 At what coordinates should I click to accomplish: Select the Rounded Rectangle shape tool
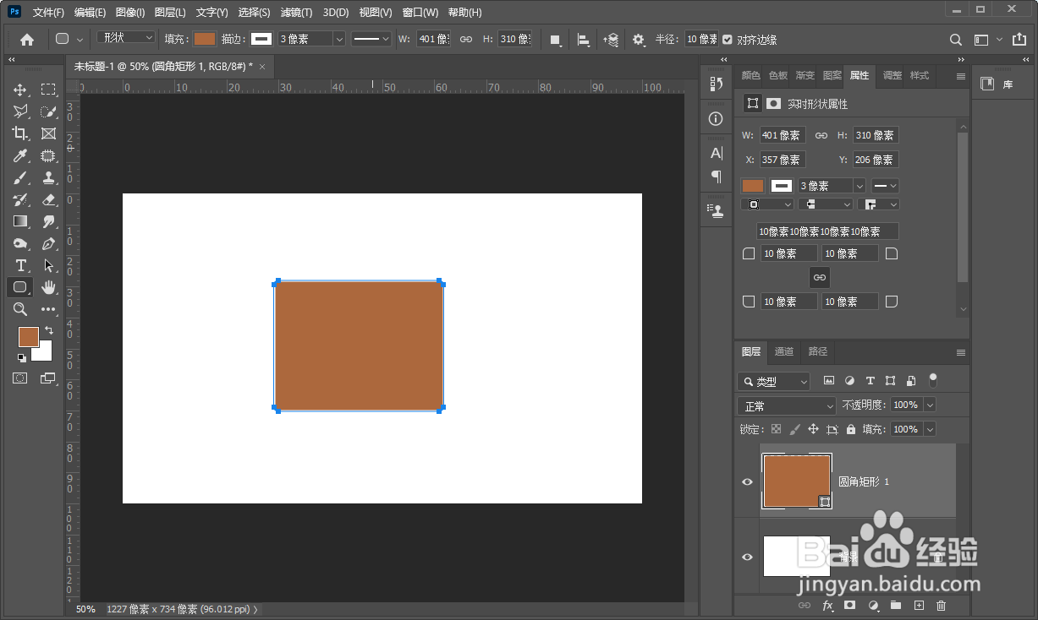(x=20, y=287)
